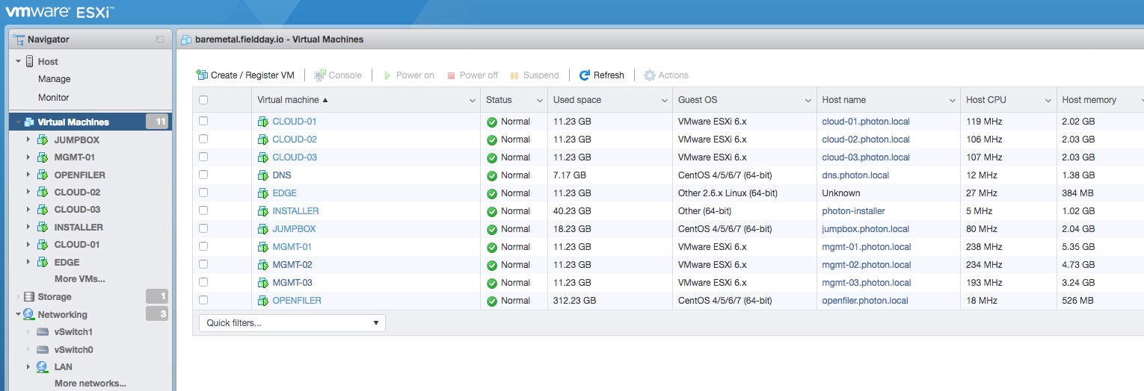
Task: Sort by the Host memory column header
Action: [x=1089, y=100]
